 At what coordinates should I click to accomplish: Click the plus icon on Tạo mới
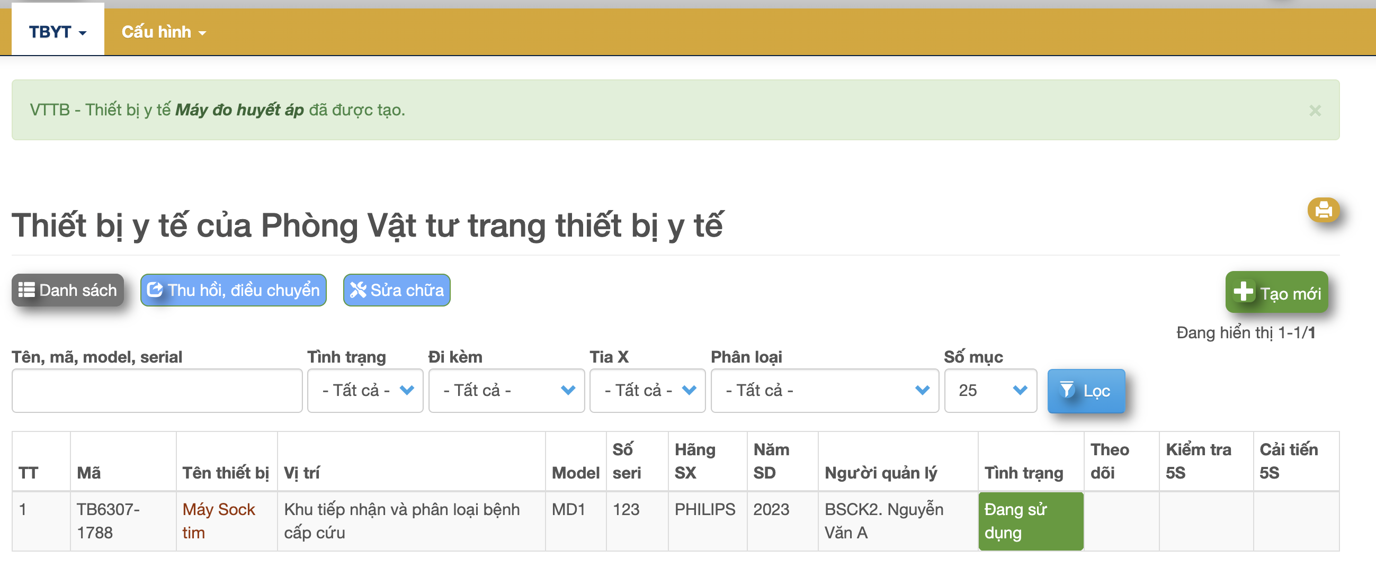point(1243,292)
